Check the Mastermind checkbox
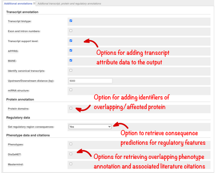Image resolution: width=215 pixels, height=173 pixels. click(x=71, y=164)
